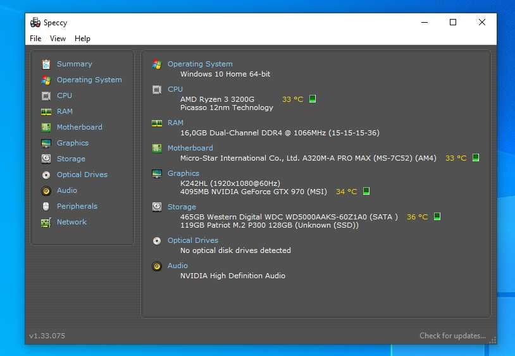View Storage details from sidebar
Viewport: 515px width, 356px height.
pos(71,159)
